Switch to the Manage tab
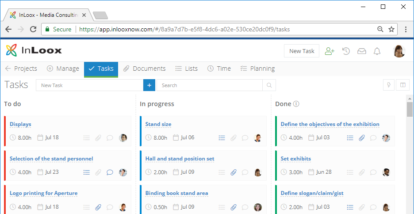The height and width of the screenshot is (214, 414). 63,69
